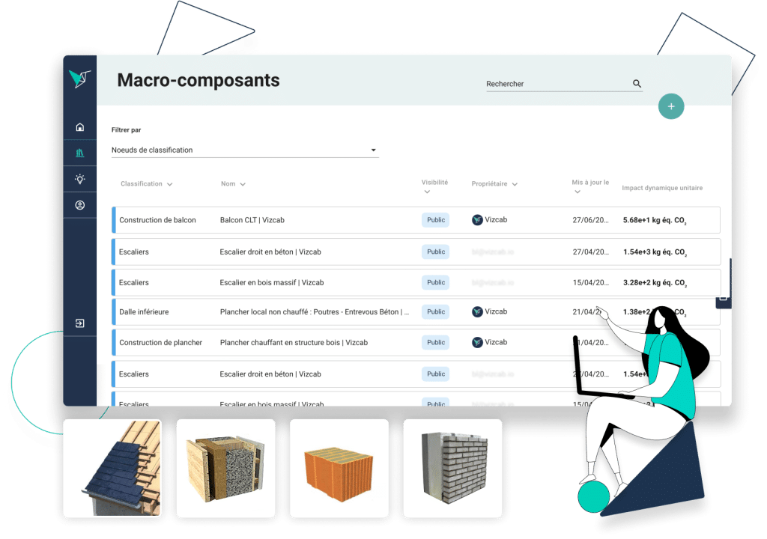Open the Noeuds de classification dropdown

[x=372, y=150]
